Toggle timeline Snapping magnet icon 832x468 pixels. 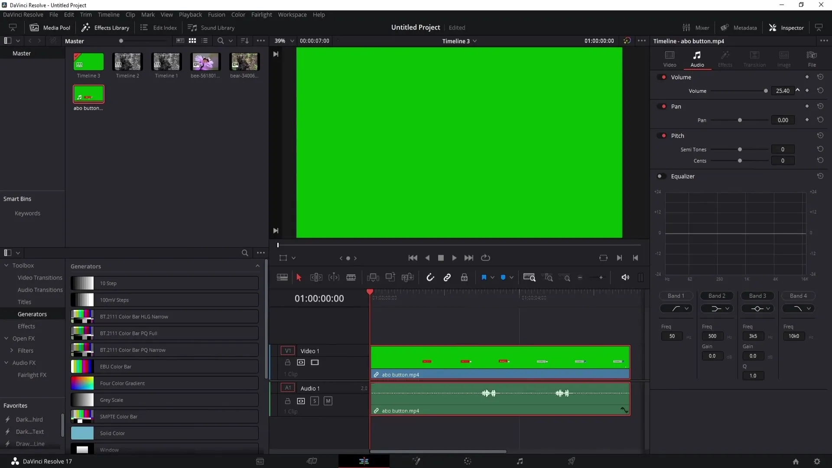point(430,278)
